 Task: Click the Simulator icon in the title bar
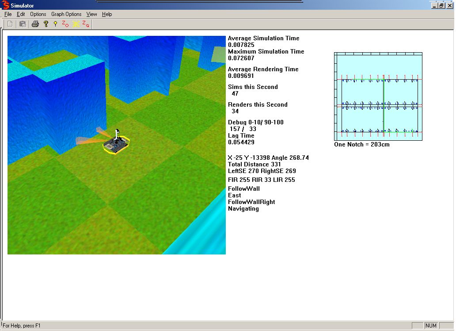[5, 5]
